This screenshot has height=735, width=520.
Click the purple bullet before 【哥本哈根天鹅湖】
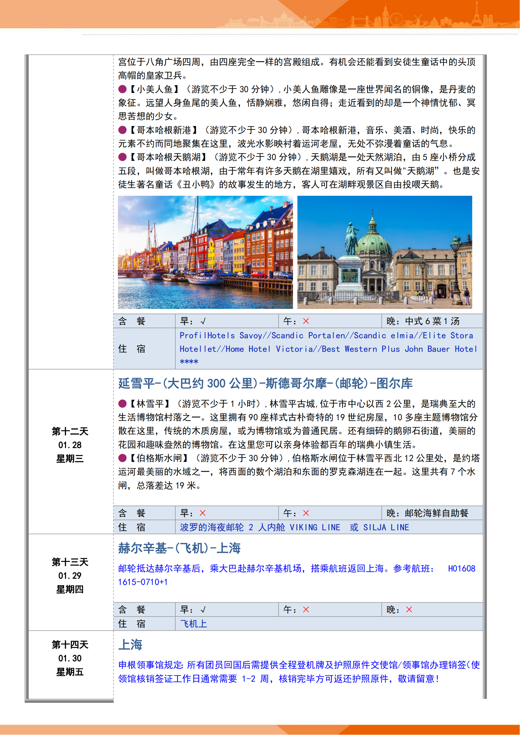tap(122, 157)
